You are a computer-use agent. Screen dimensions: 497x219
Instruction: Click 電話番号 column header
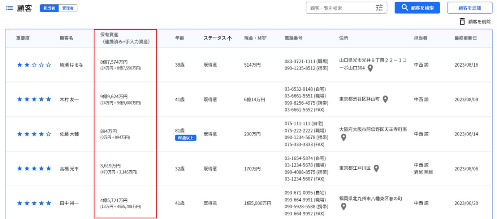(294, 38)
